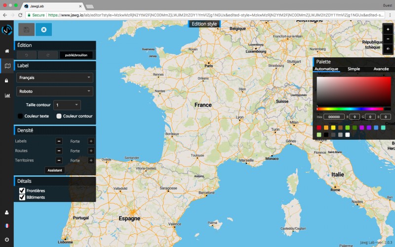
Task: Select the orange palette swatch
Action: pyautogui.click(x=326, y=128)
